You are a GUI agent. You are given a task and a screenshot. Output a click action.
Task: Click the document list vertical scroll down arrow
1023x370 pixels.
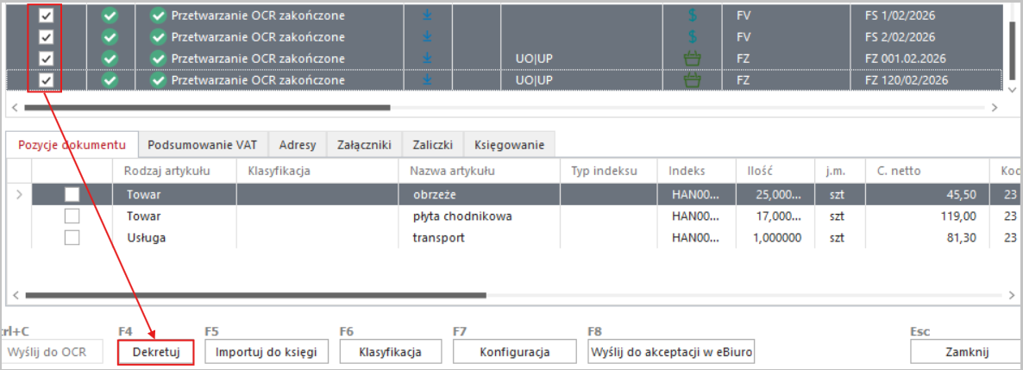point(1012,90)
